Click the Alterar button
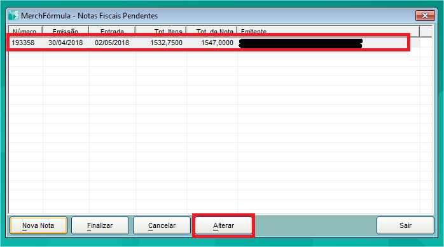Screen dimensions: 444x247 coord(223,225)
